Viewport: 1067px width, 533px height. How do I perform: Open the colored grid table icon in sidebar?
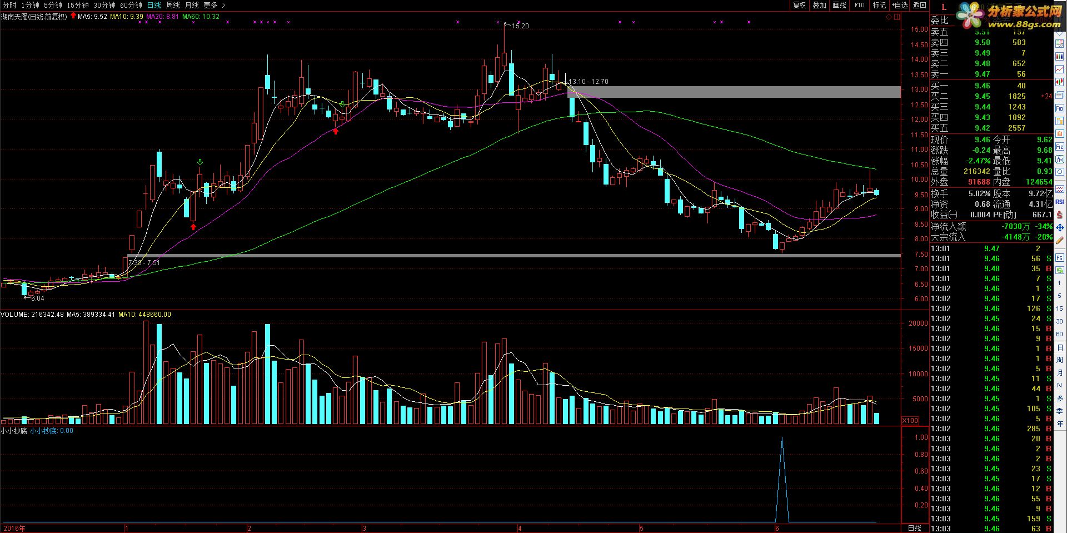point(1060,56)
